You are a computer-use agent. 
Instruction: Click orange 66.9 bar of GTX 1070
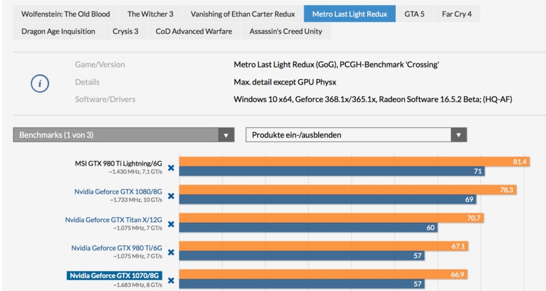click(324, 275)
